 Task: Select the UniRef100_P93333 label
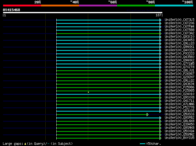[179, 54]
